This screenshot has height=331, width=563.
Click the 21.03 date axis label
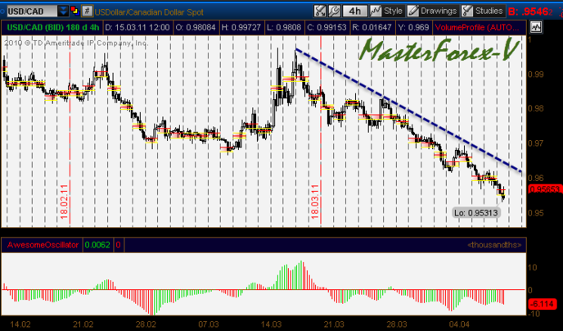pos(334,324)
